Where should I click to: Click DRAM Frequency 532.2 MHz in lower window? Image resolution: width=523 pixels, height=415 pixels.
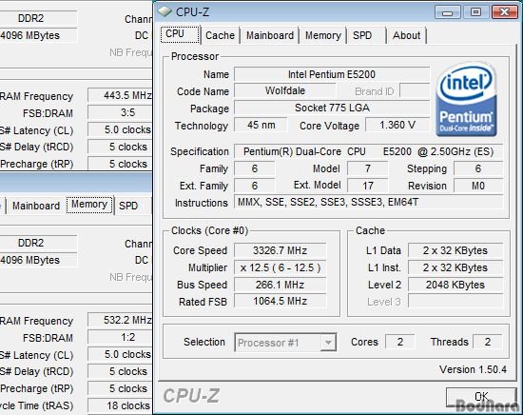pyautogui.click(x=120, y=320)
